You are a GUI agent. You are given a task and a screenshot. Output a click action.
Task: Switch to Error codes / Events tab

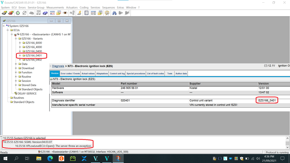tap(70, 73)
